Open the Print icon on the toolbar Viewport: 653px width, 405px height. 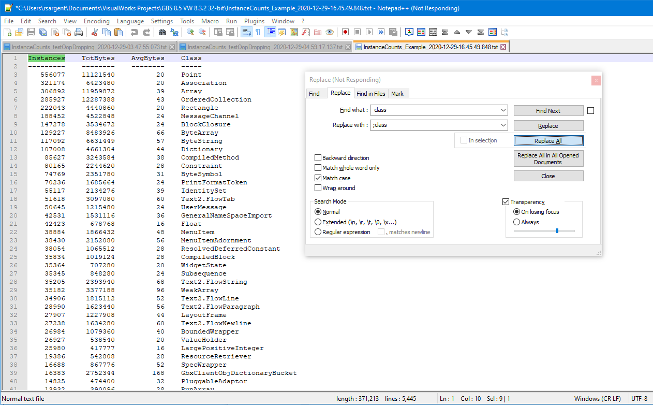click(78, 32)
